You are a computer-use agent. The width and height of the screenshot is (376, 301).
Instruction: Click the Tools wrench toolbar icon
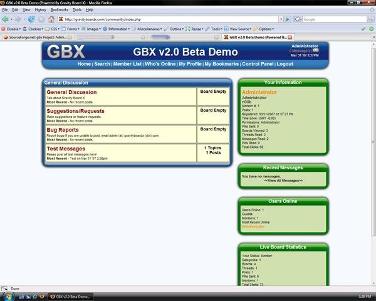207,29
